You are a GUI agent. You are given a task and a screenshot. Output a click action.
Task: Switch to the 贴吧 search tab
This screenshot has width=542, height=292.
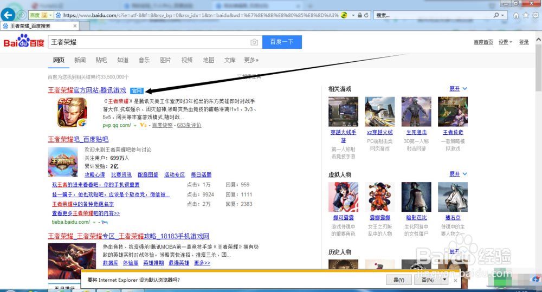click(101, 60)
